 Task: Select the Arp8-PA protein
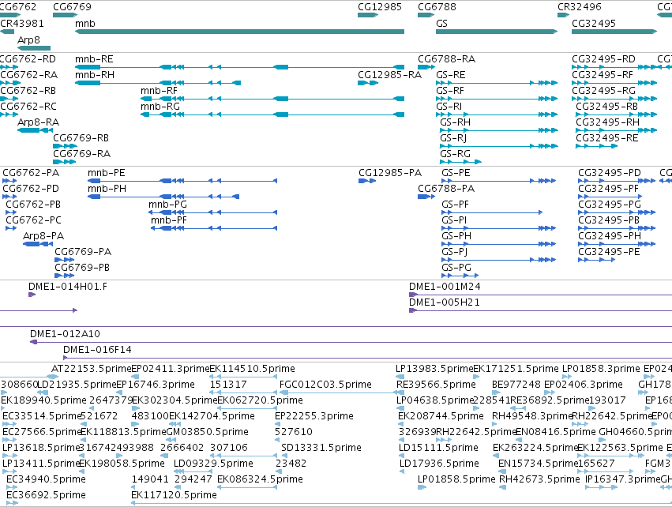click(38, 244)
